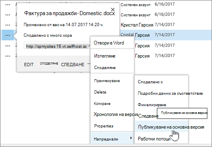Open ellipsis menu beside Кристал Гарсия row
212x147 pixels.
click(x=8, y=25)
